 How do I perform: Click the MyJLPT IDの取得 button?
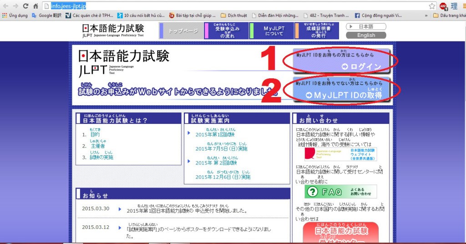pyautogui.click(x=341, y=89)
